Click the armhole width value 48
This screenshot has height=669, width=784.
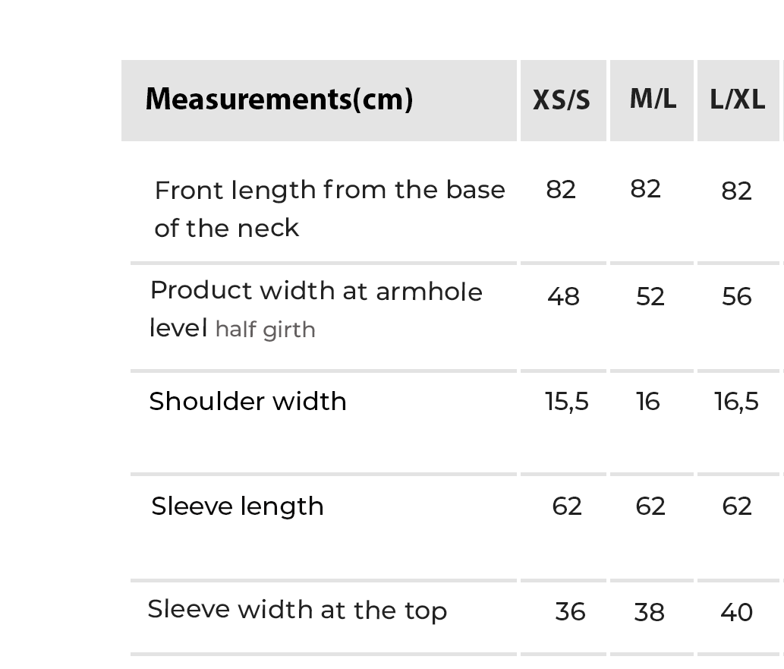click(563, 296)
